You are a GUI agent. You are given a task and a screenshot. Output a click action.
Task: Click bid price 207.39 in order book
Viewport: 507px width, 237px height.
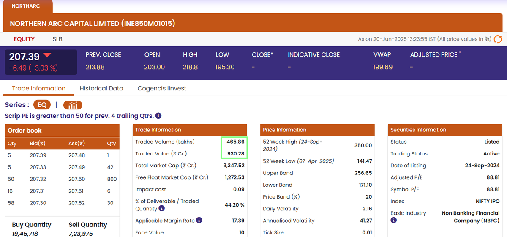point(38,155)
